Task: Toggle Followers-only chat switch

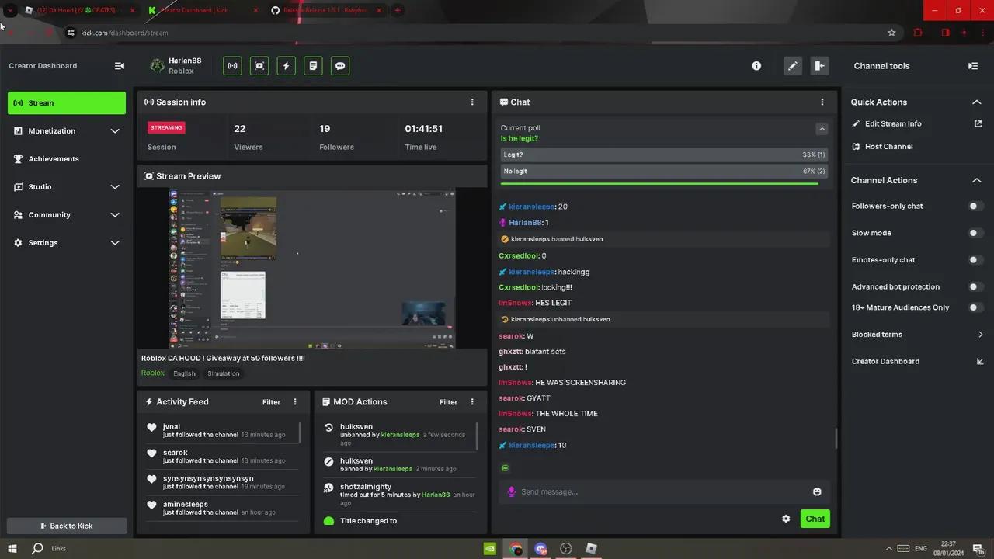Action: point(975,206)
